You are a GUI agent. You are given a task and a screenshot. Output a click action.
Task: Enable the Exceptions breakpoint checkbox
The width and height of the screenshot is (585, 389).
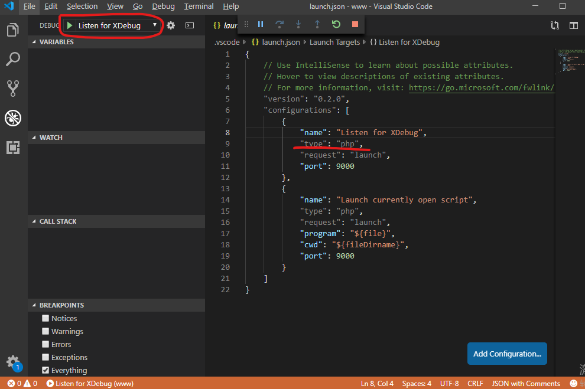[x=45, y=357]
